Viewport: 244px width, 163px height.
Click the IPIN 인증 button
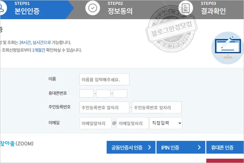point(181,147)
